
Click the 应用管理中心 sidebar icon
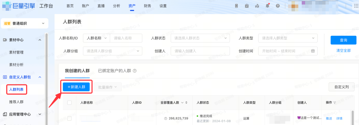(x=5, y=114)
